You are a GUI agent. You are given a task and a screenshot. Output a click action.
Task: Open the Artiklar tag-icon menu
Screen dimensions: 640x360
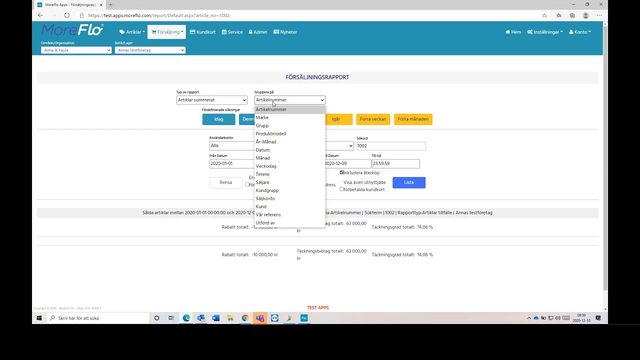click(132, 32)
